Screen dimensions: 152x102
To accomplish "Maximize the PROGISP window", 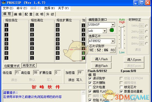I will tap(142, 3).
